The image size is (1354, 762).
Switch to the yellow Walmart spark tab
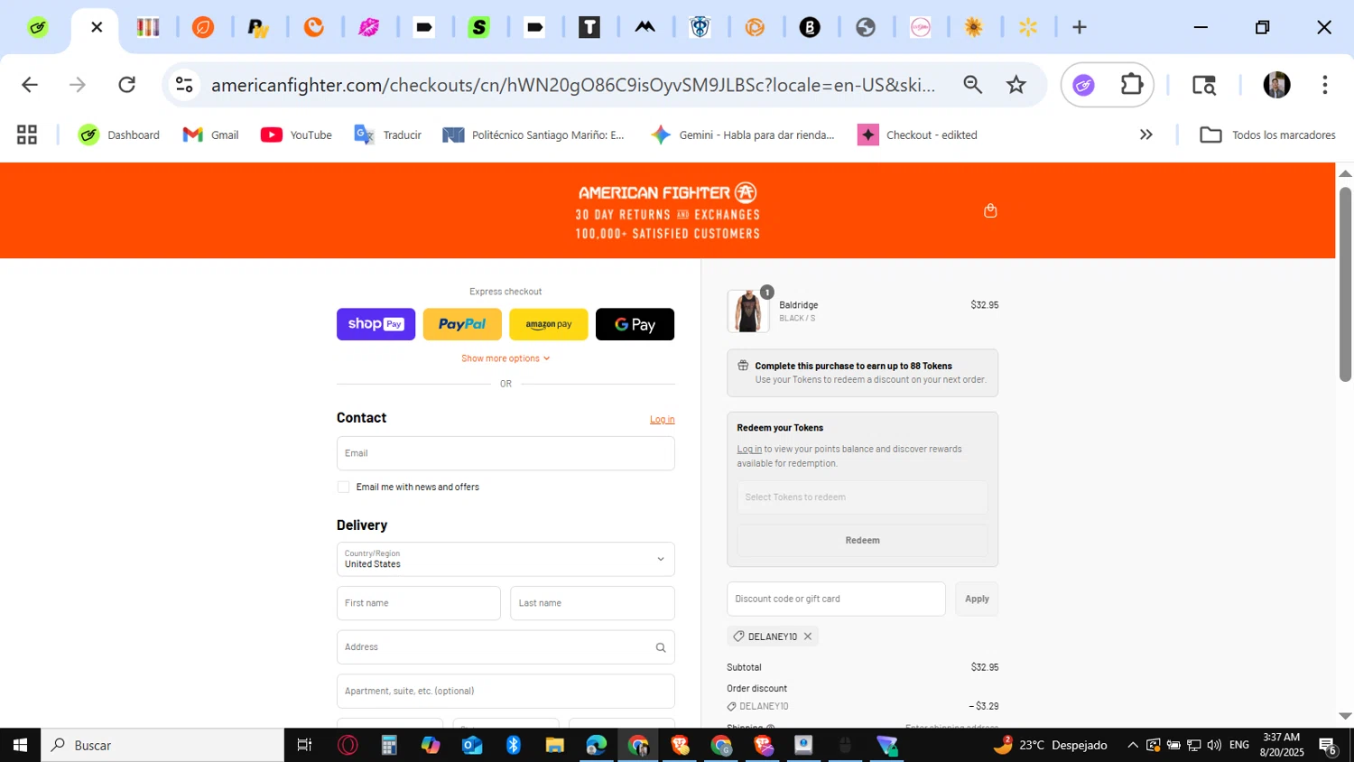coord(1027,27)
